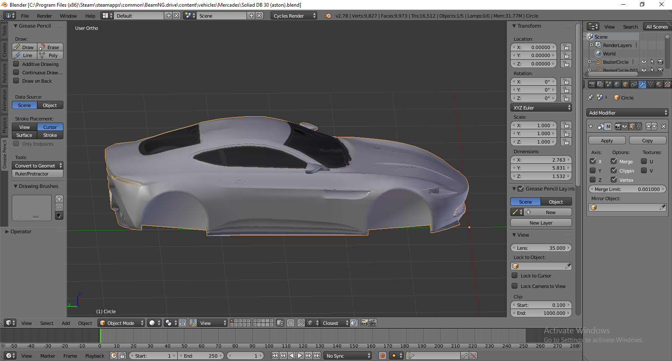Viewport: 672px width, 361px height.
Task: Uncheck the Merge option in Mirror modifier
Action: [x=614, y=161]
